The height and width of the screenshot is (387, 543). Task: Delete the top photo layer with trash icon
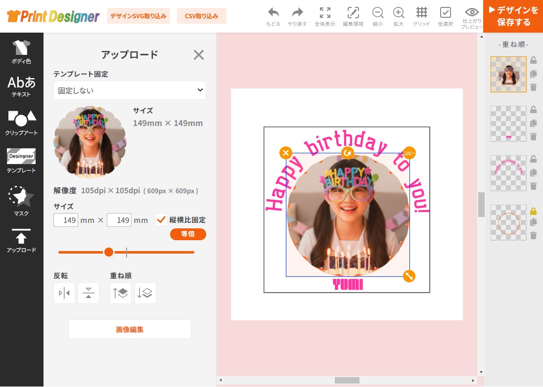point(533,87)
